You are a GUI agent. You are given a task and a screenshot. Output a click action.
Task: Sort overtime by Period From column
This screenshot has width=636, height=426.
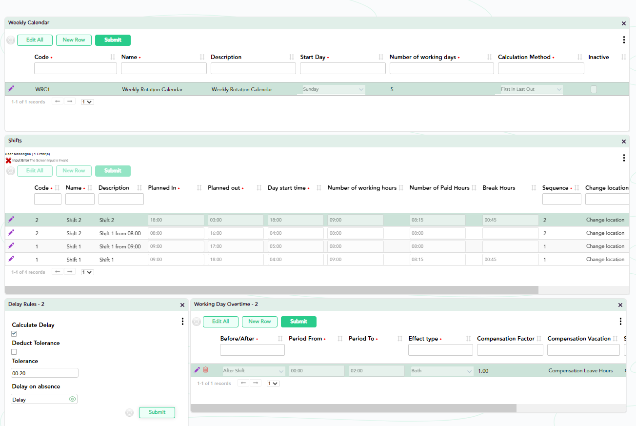[x=340, y=339]
